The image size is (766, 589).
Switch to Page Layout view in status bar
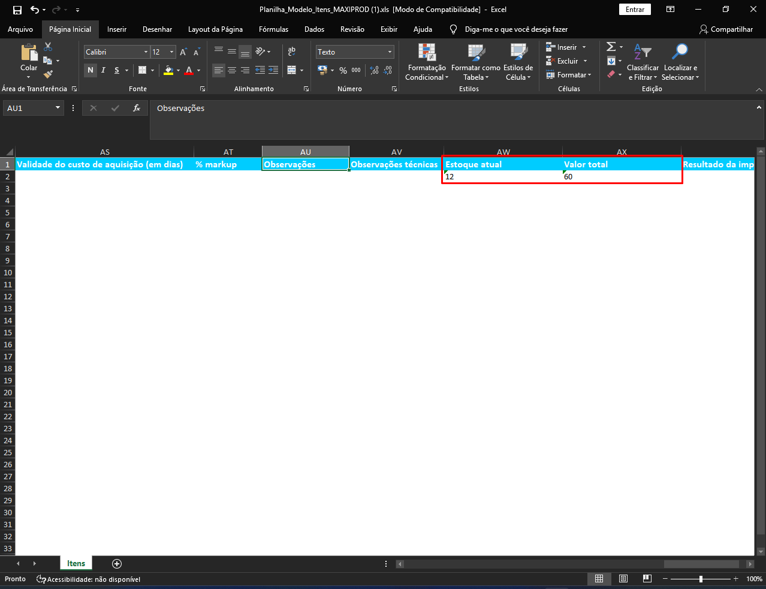click(x=623, y=579)
